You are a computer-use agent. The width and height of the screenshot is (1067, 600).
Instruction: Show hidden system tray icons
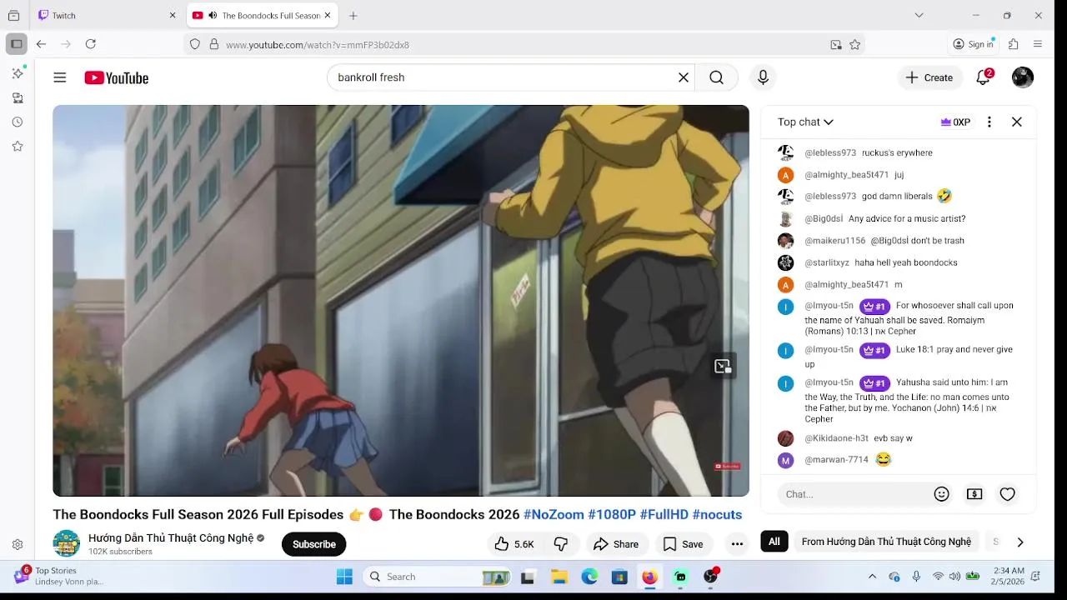[872, 577]
